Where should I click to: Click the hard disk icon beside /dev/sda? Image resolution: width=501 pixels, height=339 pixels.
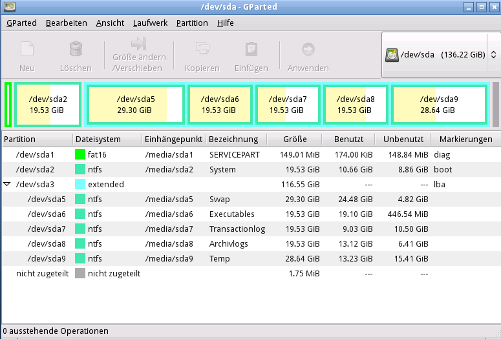click(x=392, y=55)
